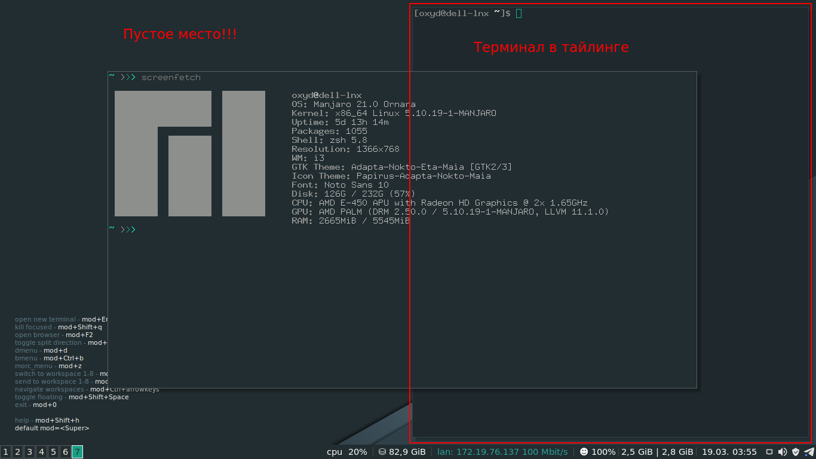816x459 pixels.
Task: Open the volume speaker tray icon
Action: pos(783,452)
